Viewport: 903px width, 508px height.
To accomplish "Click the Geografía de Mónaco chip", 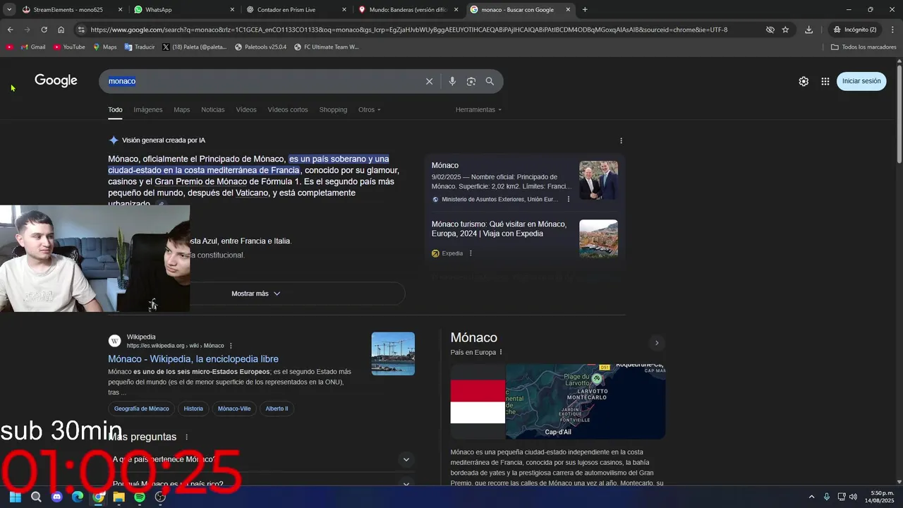I will pos(142,409).
